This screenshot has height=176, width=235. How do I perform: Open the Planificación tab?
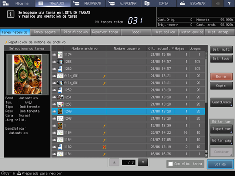(75, 32)
